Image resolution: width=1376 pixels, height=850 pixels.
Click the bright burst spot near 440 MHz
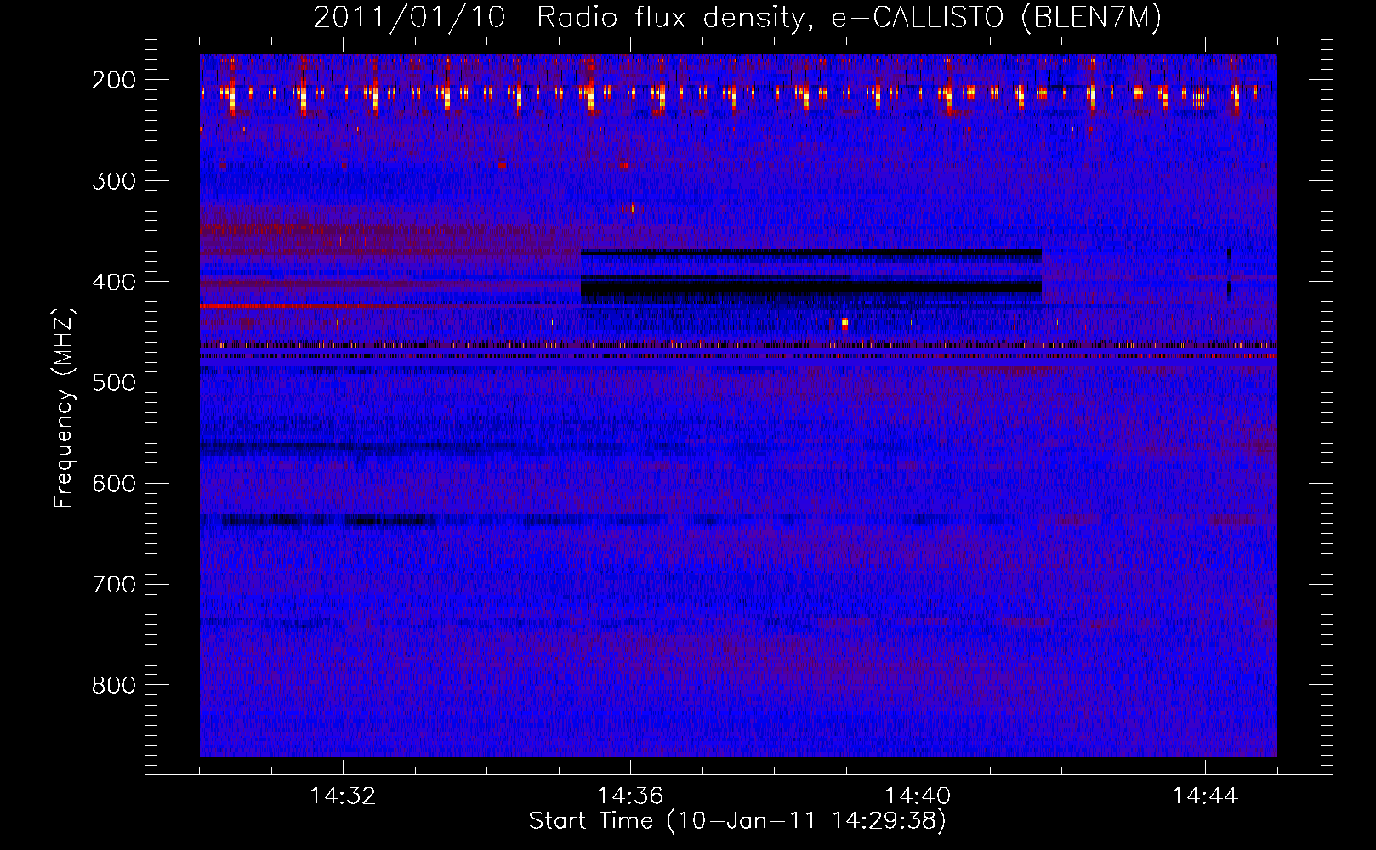[x=844, y=323]
